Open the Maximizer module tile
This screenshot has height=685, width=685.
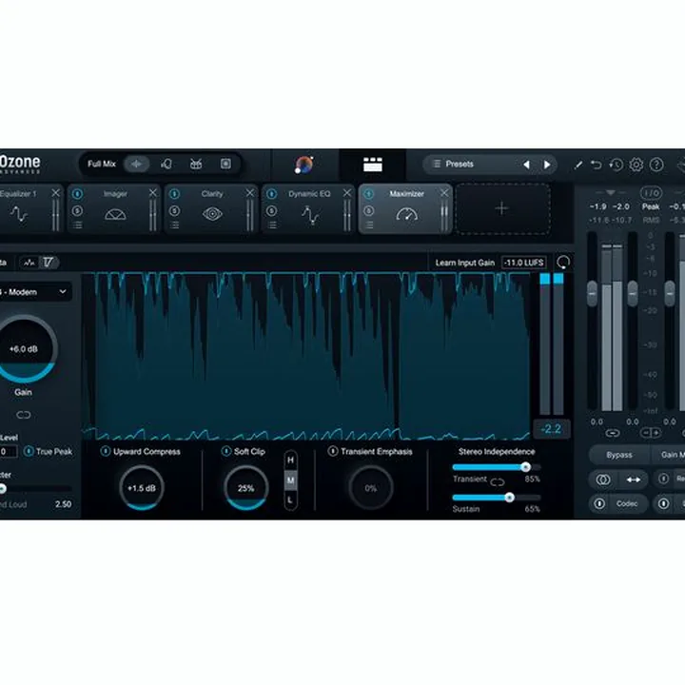pyautogui.click(x=406, y=208)
